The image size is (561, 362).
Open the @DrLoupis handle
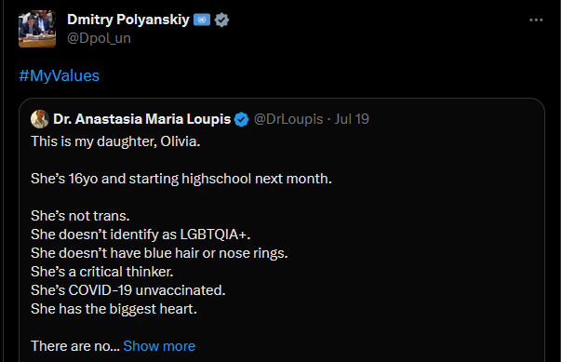click(288, 119)
